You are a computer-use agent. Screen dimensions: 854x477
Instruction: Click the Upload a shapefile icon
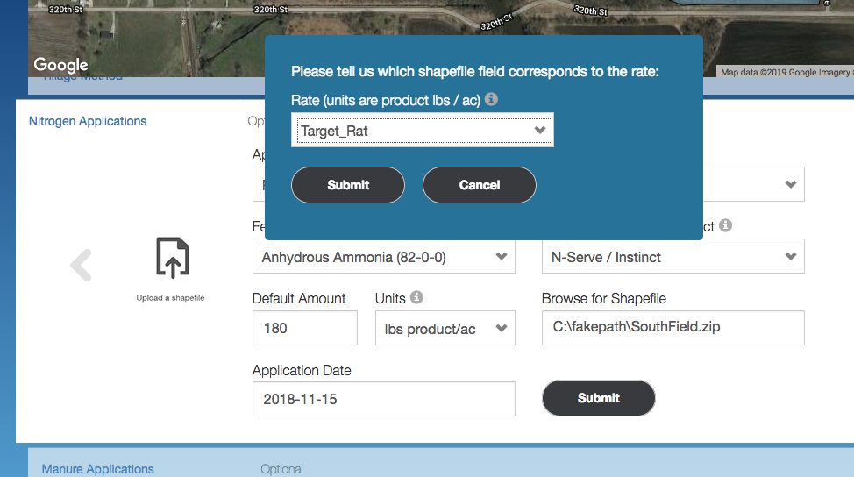172,258
